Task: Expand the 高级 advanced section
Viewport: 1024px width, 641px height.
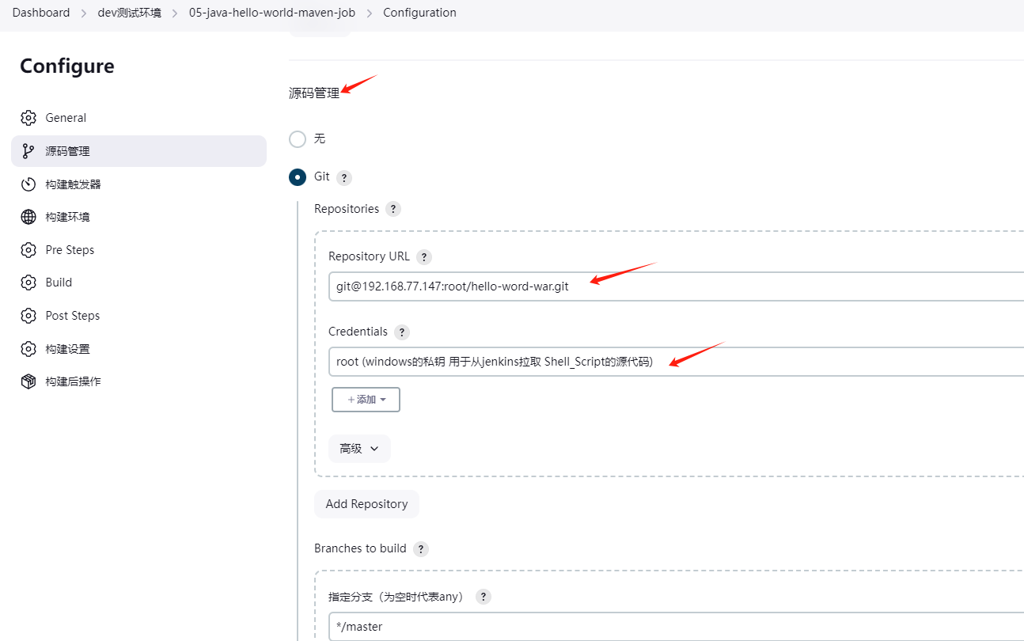Action: point(359,449)
